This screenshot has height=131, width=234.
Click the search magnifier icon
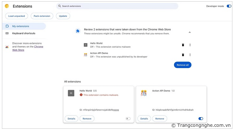click(x=60, y=6)
